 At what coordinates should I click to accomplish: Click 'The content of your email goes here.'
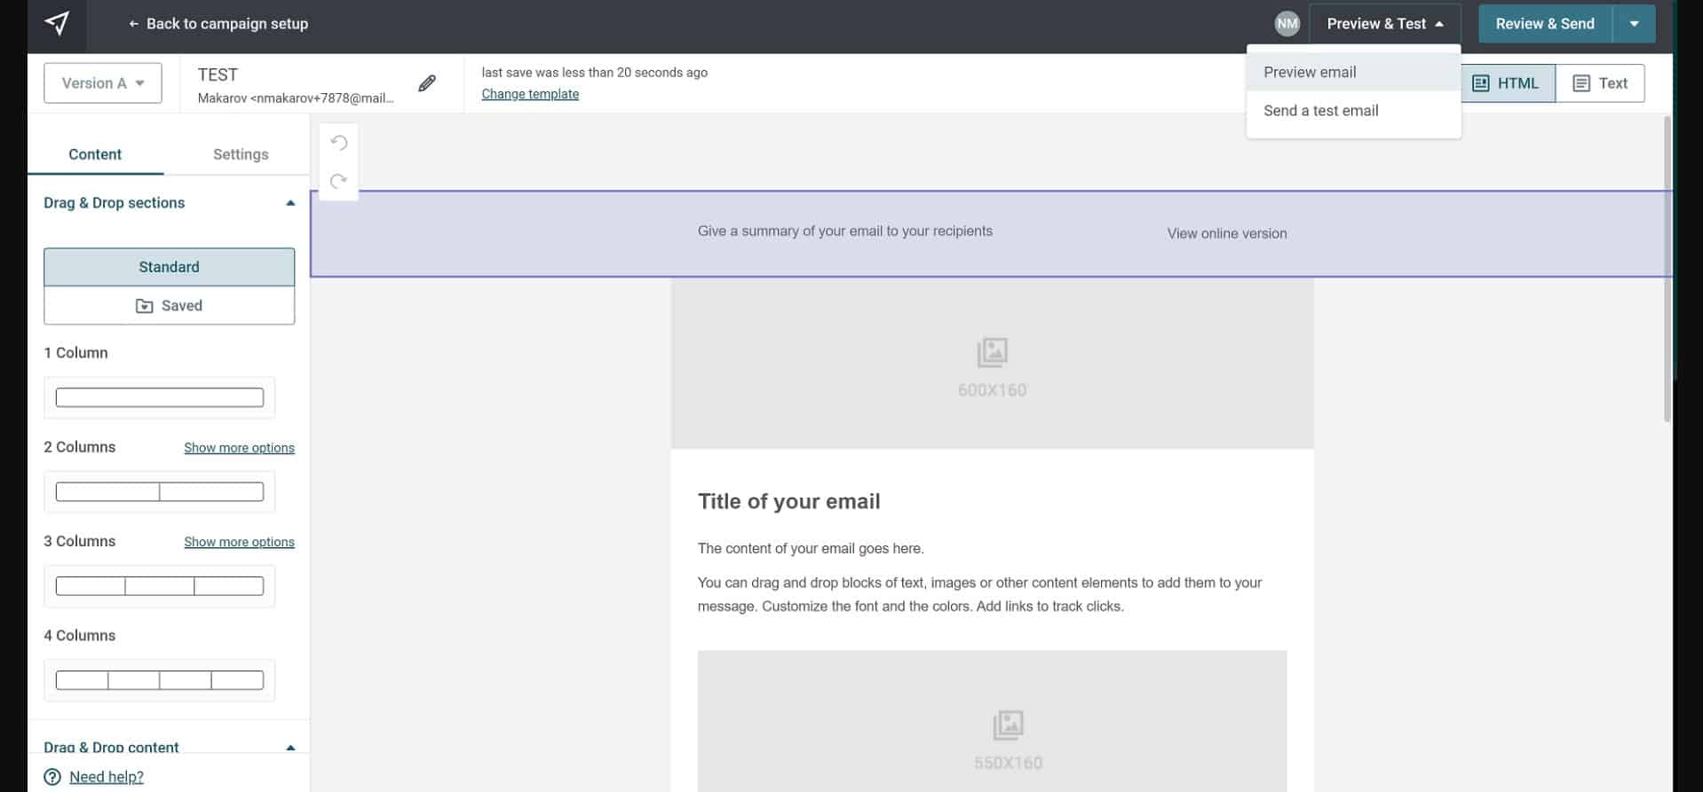coord(811,548)
